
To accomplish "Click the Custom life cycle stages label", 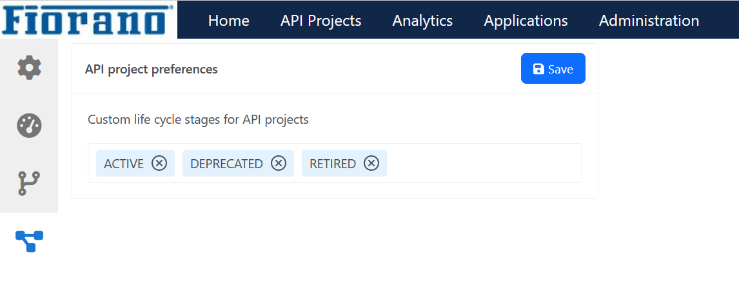I will 198,120.
